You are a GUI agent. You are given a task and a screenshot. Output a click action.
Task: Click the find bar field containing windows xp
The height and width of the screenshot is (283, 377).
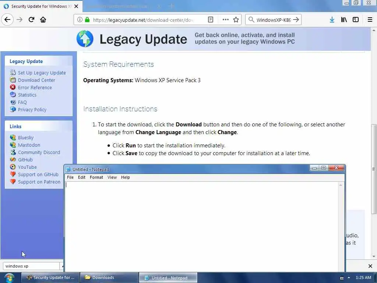31,266
